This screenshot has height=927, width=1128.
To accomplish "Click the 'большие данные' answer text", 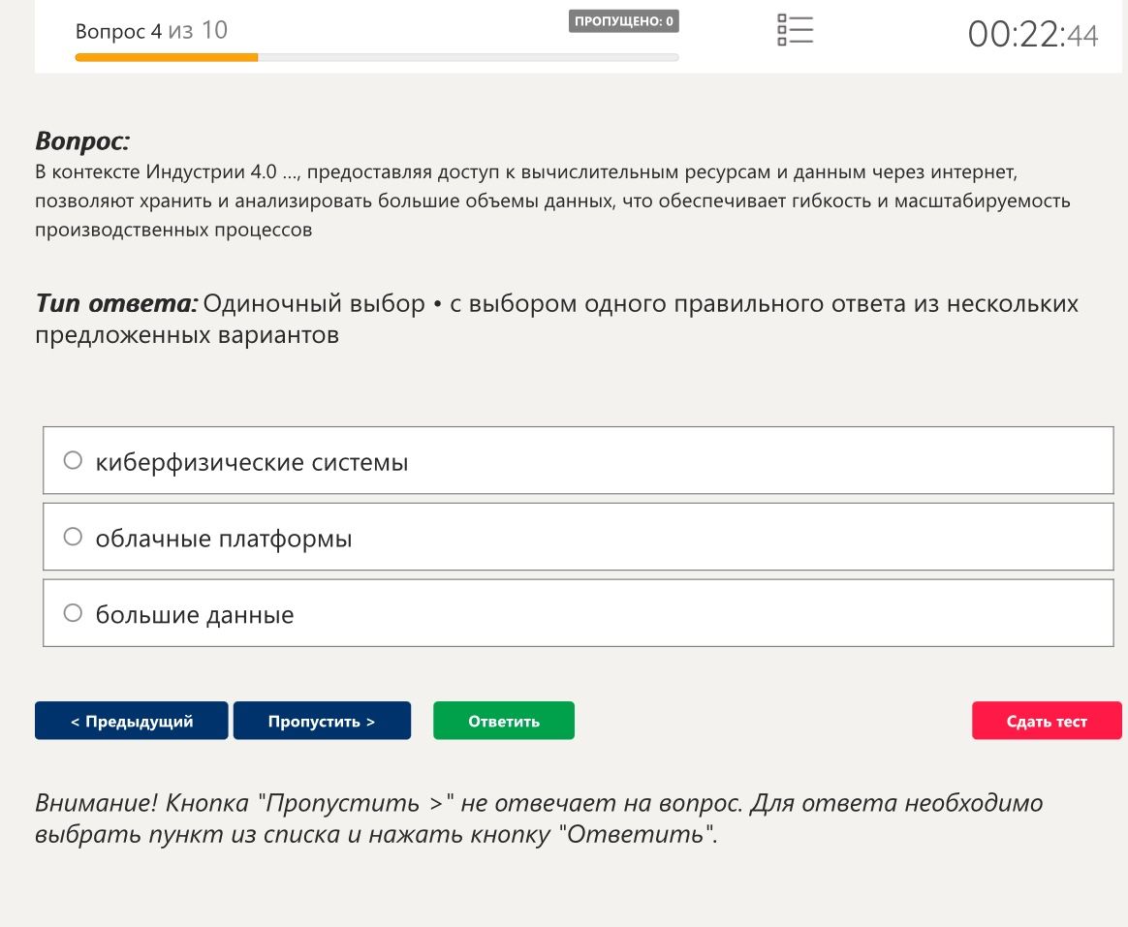I will [194, 615].
